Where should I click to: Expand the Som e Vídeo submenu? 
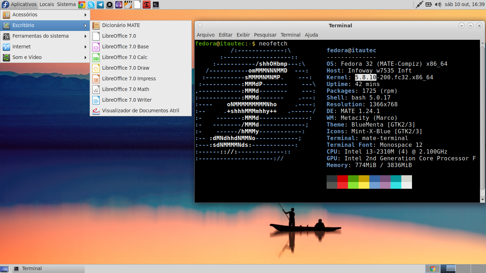tap(45, 57)
